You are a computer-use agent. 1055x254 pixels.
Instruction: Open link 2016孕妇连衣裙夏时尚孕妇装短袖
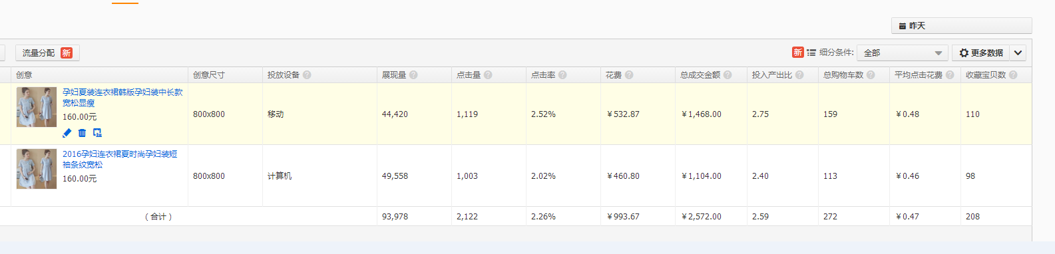[x=120, y=154]
